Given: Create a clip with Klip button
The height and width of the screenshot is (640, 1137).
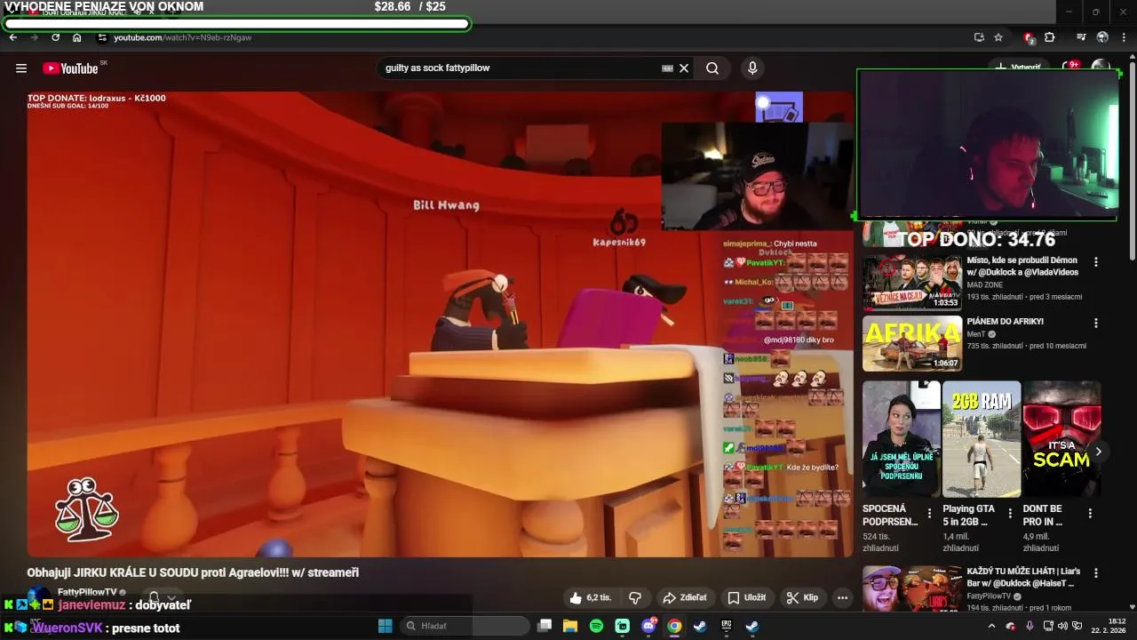Looking at the screenshot, I should (x=802, y=597).
